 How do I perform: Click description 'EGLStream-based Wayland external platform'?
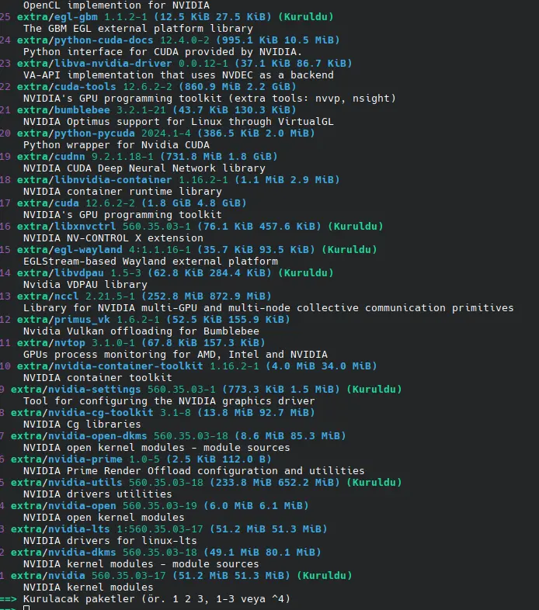coord(151,262)
